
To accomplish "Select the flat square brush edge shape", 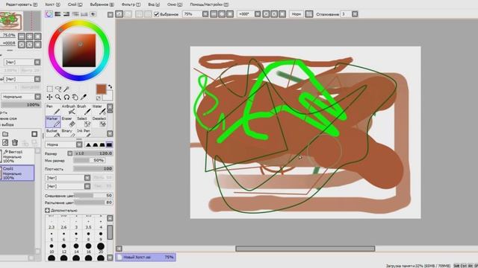I will click(109, 144).
